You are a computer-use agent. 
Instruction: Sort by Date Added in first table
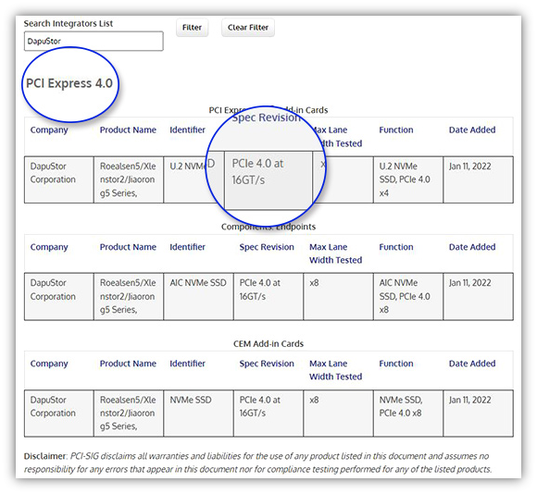tap(472, 130)
